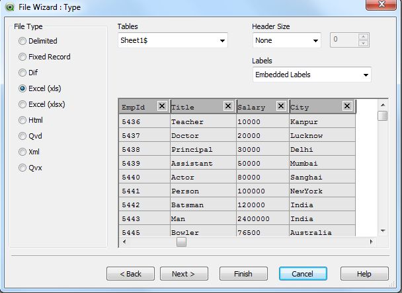The height and width of the screenshot is (293, 402).
Task: Click the salary cell 100000
Action: point(262,191)
